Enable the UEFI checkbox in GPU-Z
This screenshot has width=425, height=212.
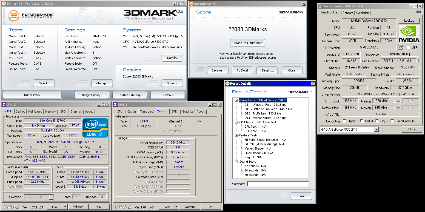pyautogui.click(x=408, y=47)
